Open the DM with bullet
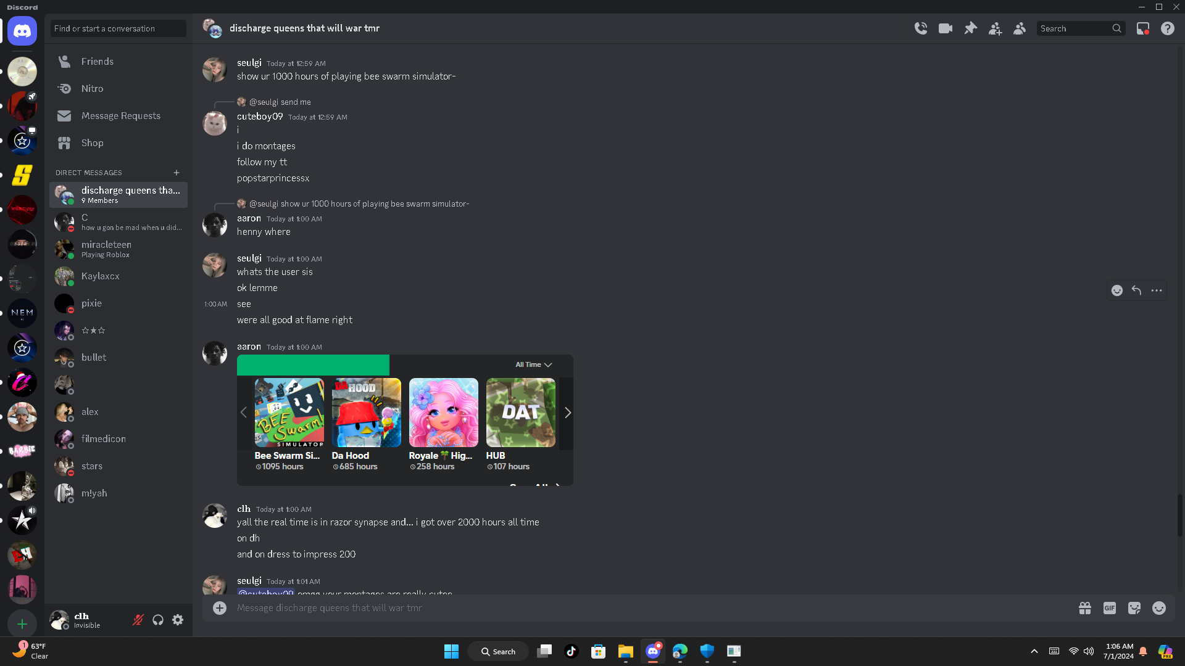Image resolution: width=1185 pixels, height=666 pixels. pos(118,358)
